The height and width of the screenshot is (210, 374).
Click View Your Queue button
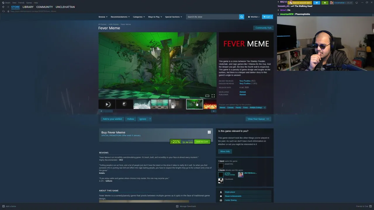tap(258, 119)
